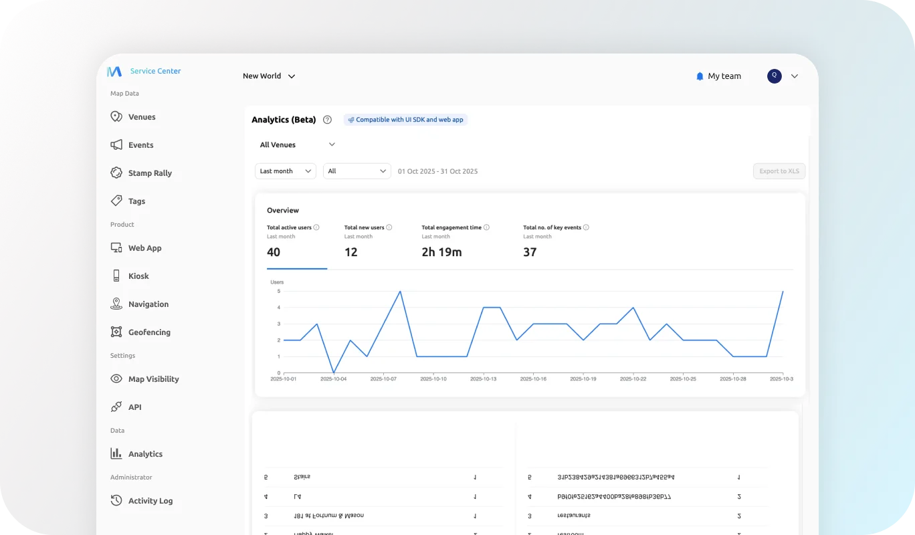Click the Service Center title link

coord(155,71)
